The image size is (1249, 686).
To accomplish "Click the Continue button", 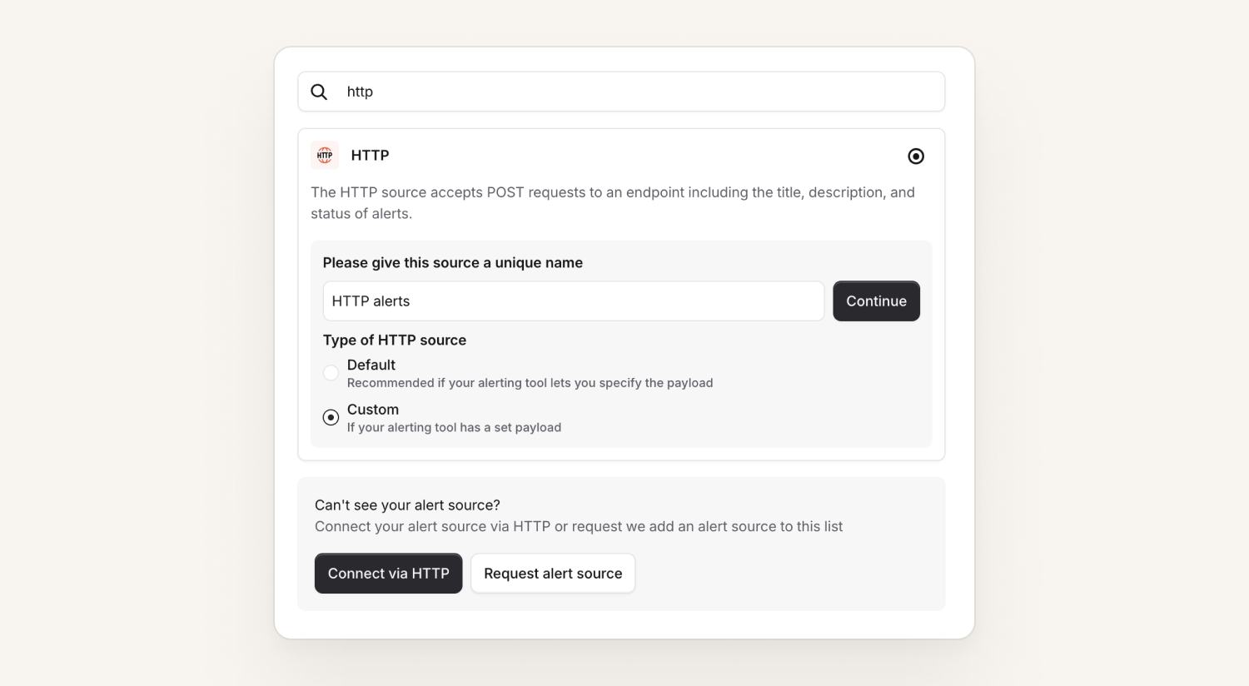I will 876,301.
